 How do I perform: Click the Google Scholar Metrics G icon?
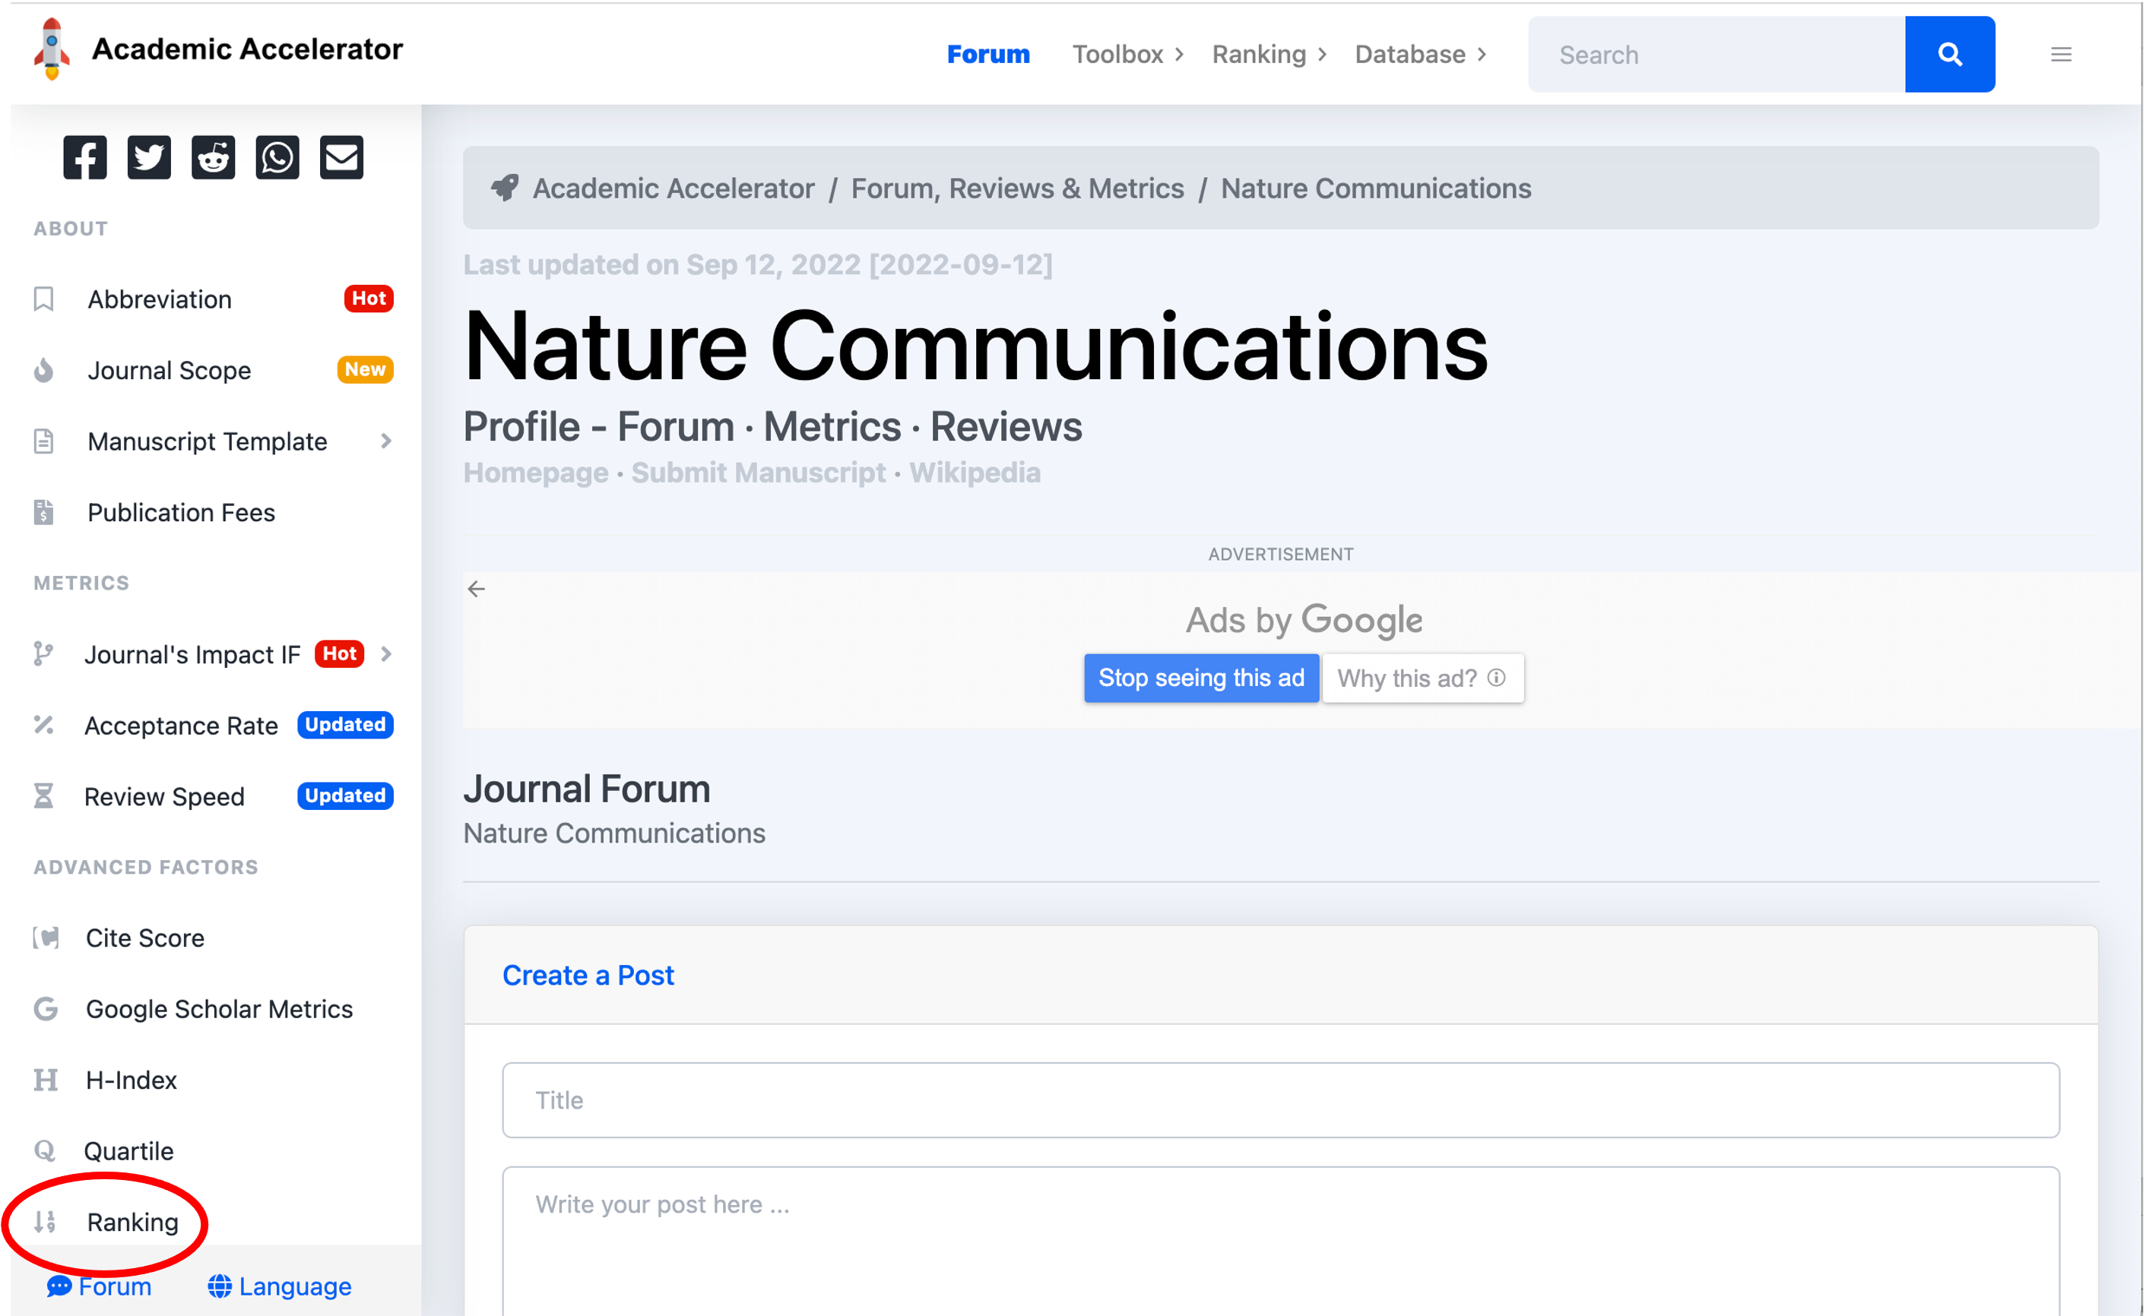tap(46, 1009)
